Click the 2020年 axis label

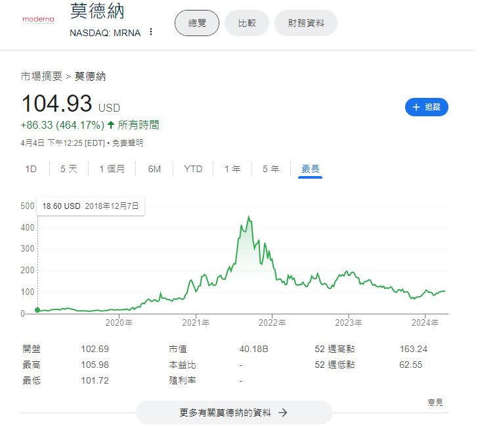(119, 323)
